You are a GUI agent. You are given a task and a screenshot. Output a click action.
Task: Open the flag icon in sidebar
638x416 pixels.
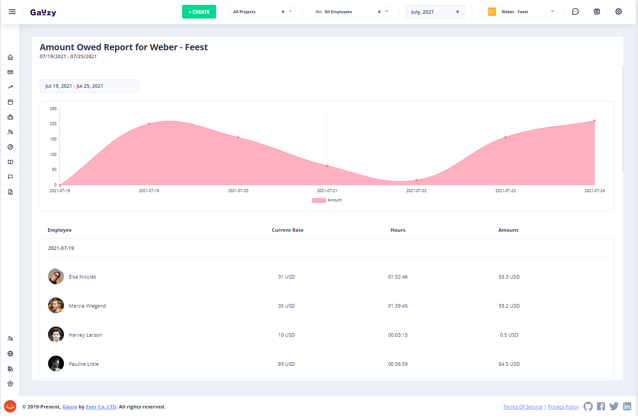10,177
